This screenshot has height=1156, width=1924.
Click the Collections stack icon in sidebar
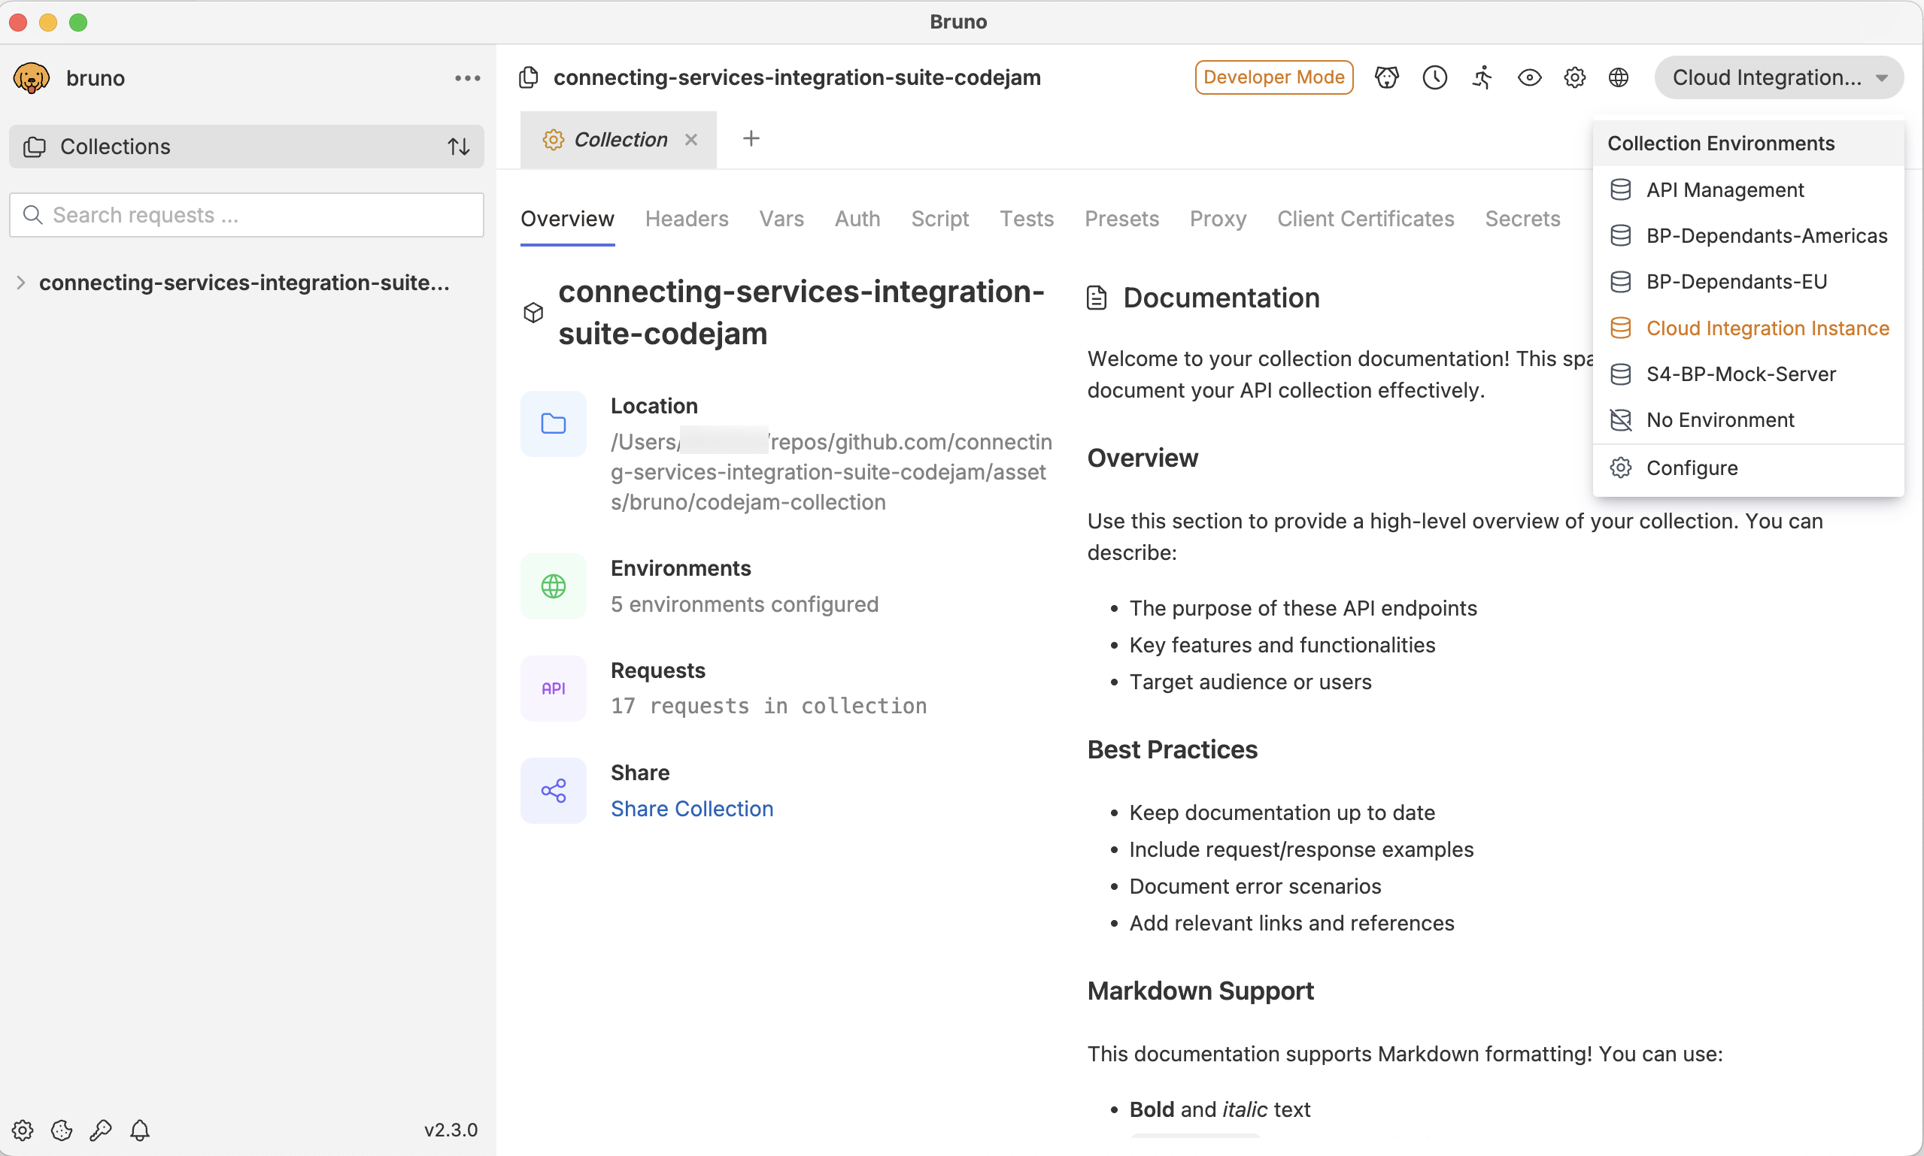point(35,147)
